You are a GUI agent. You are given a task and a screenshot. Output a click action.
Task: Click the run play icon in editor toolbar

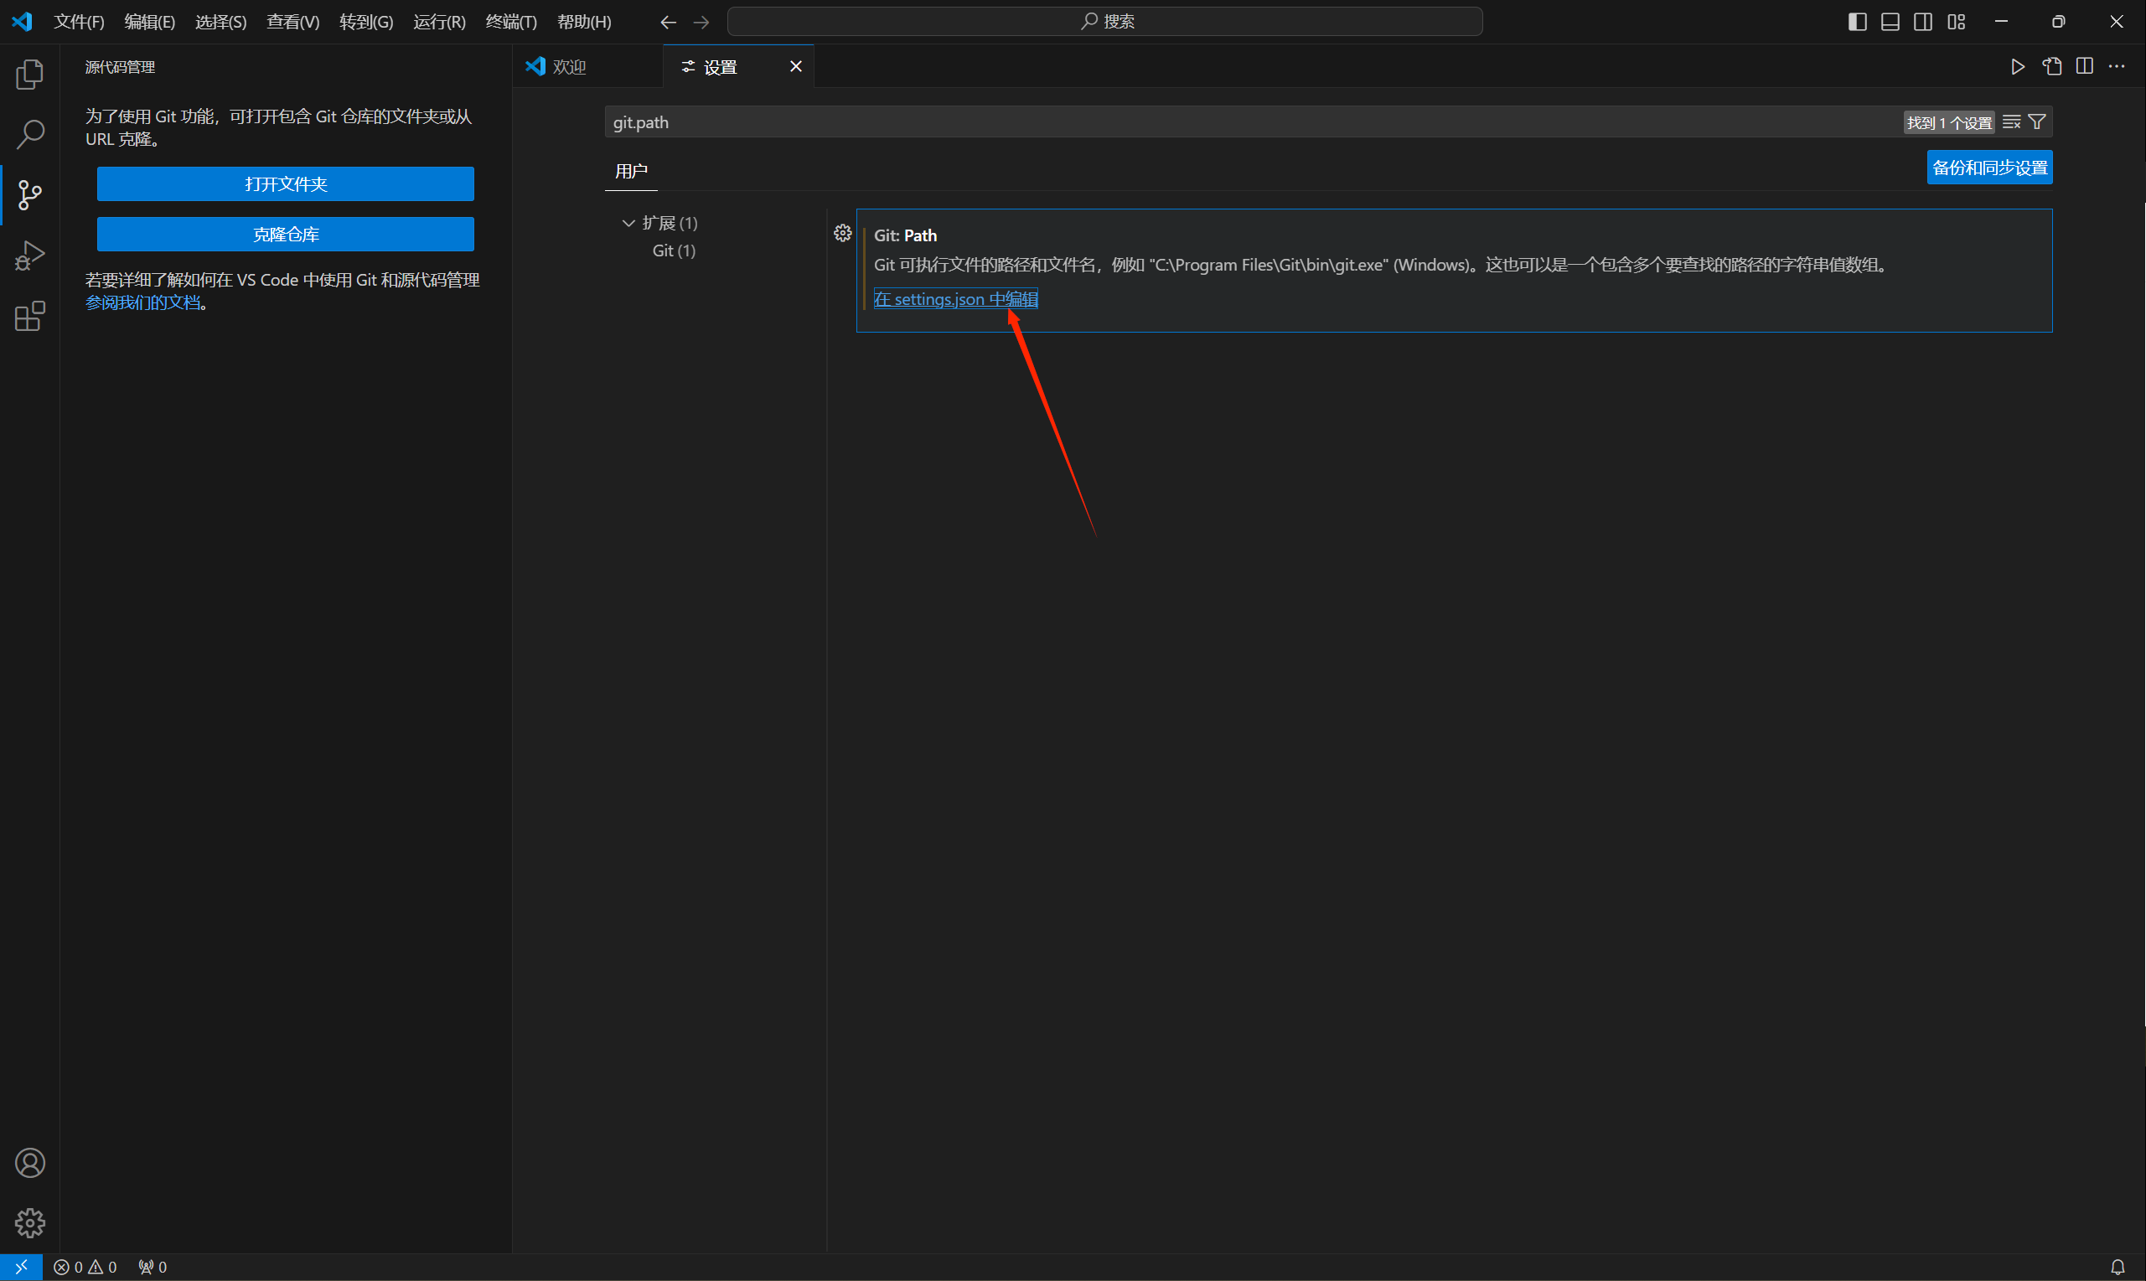click(2018, 66)
